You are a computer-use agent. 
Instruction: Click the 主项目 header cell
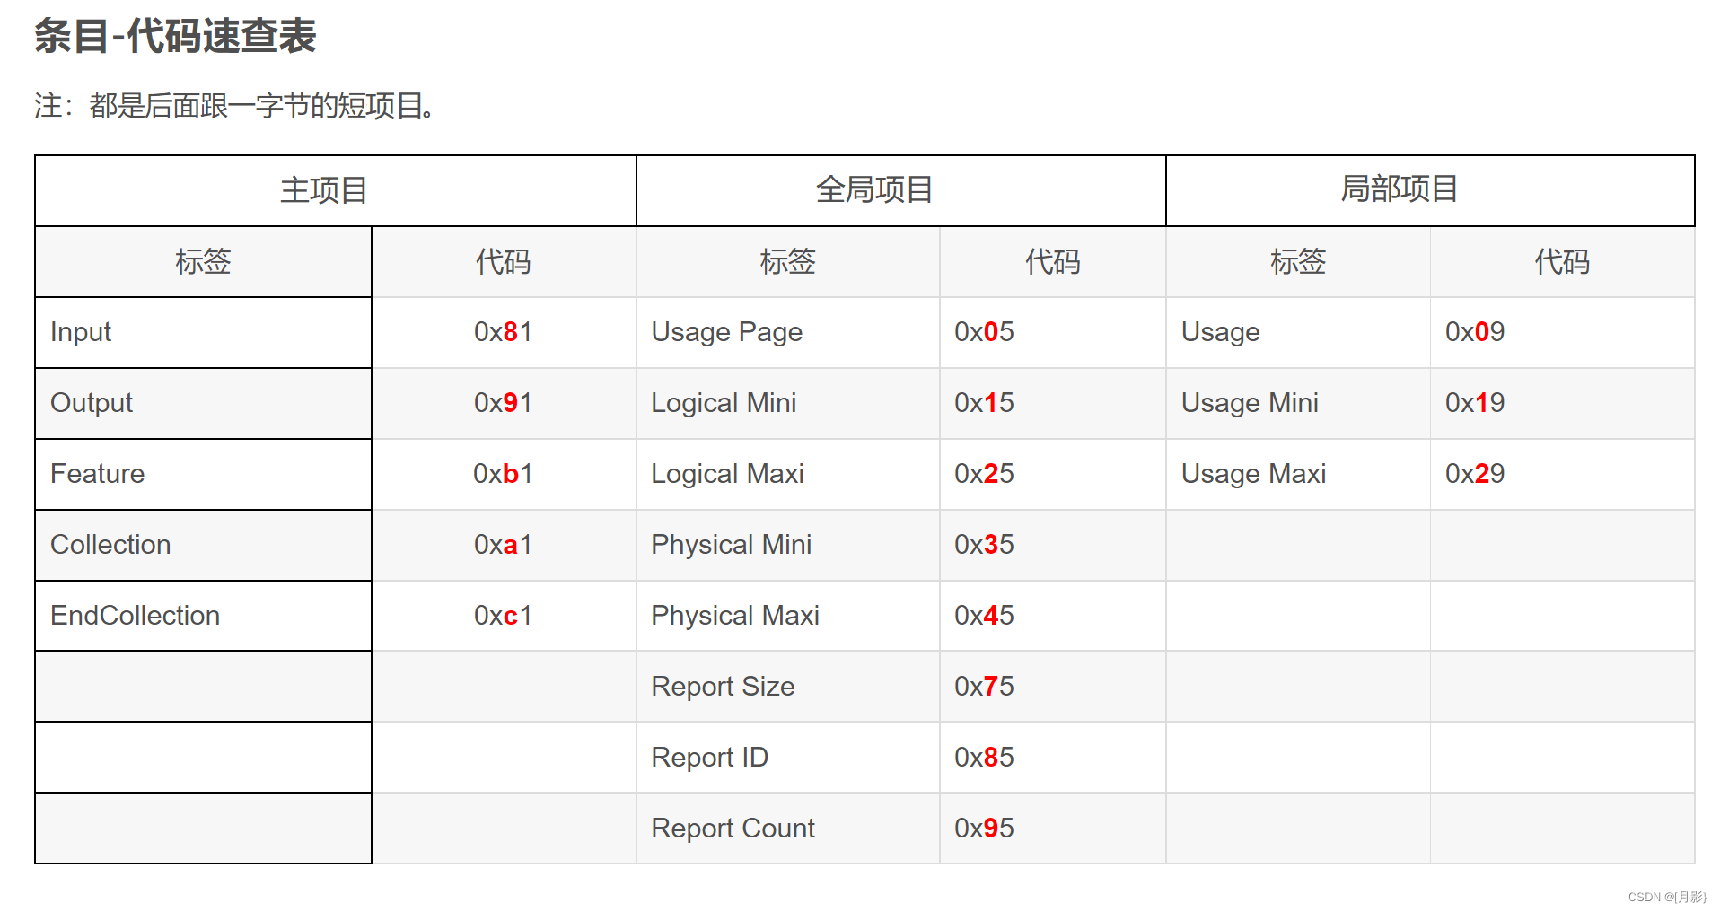[336, 190]
